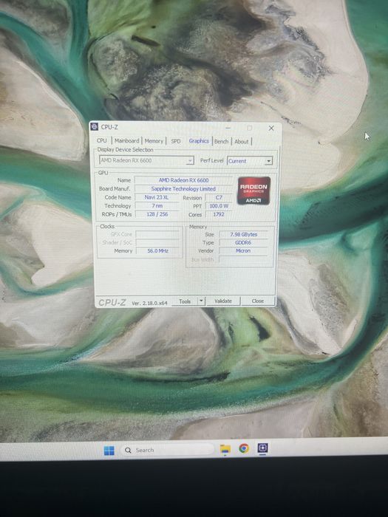Click the 128 / 256 ROPs value

(157, 214)
